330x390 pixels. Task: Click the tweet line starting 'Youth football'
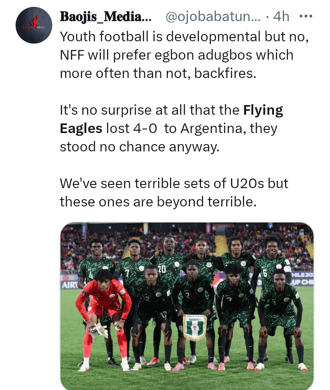click(184, 36)
